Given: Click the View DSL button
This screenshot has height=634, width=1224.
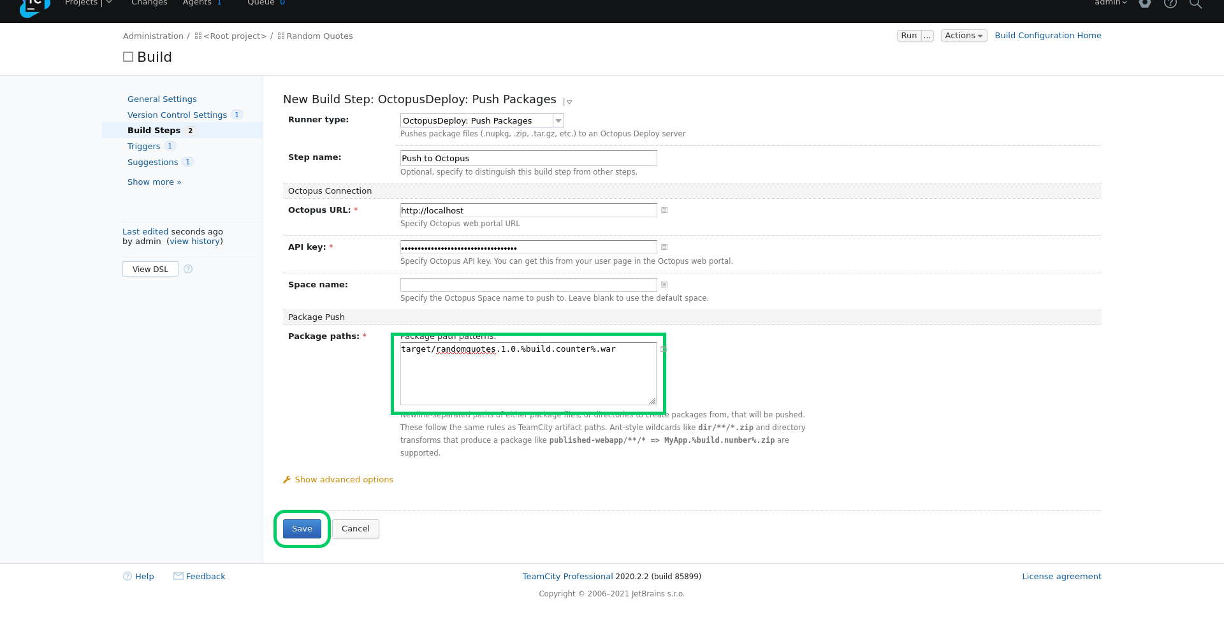Looking at the screenshot, I should pyautogui.click(x=150, y=269).
